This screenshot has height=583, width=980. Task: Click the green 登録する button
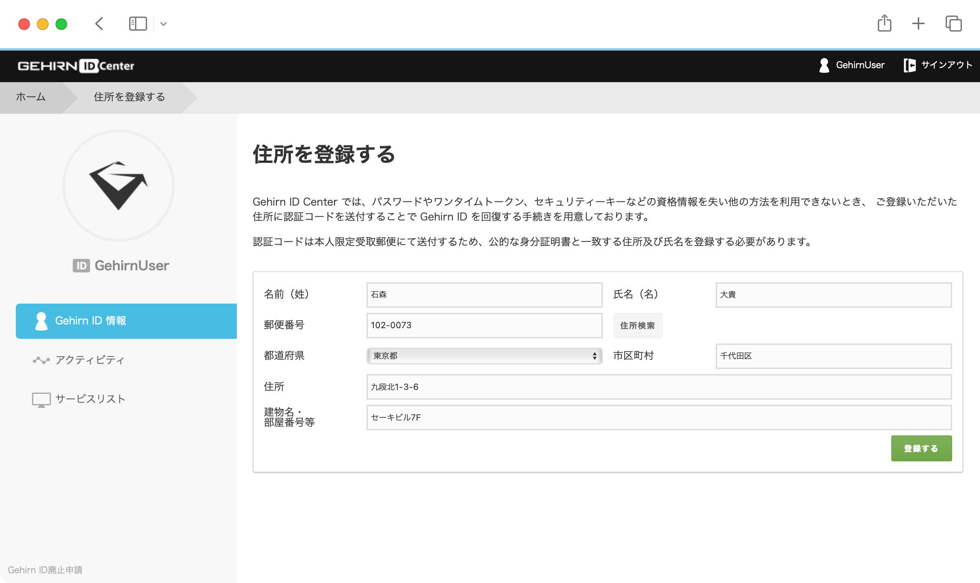click(x=921, y=448)
